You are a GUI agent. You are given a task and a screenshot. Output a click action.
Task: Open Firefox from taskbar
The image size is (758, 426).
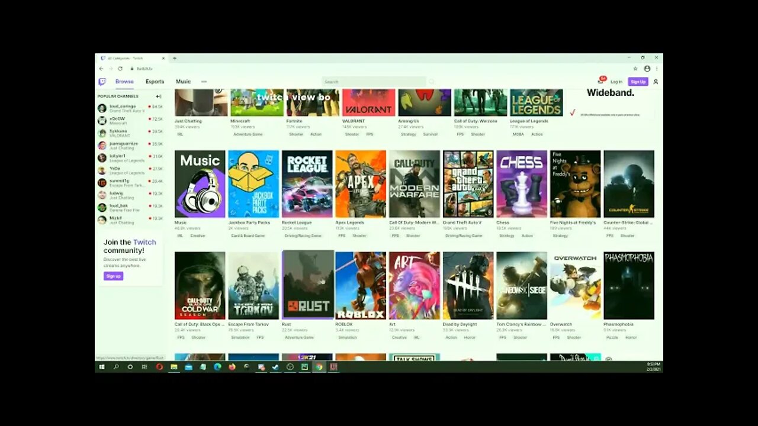232,367
